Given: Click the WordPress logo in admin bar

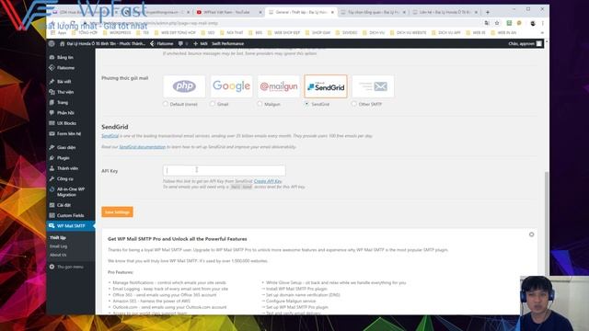Looking at the screenshot, I should [52, 43].
